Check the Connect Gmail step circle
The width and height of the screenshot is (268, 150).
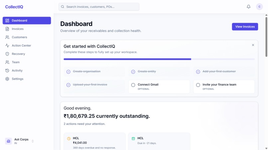133,85
